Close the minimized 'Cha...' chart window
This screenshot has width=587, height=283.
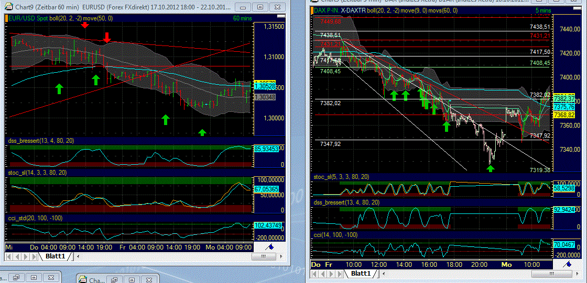(x=149, y=280)
